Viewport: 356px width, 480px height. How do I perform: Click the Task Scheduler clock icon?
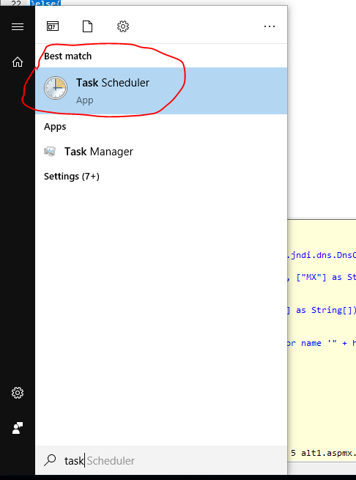tap(56, 88)
